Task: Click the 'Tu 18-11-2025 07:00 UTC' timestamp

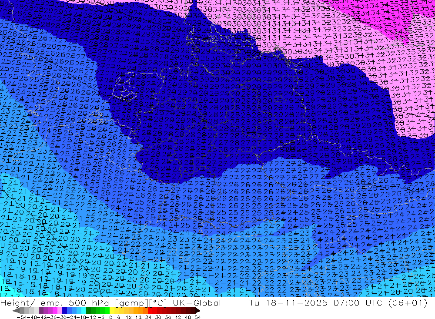Action: click(316, 302)
